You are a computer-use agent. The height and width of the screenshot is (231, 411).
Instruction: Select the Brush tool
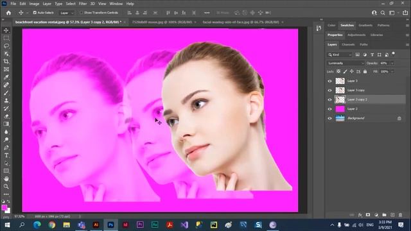pyautogui.click(x=6, y=93)
